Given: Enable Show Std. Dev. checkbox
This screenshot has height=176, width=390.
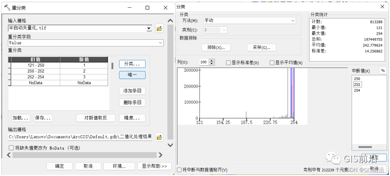Looking at the screenshot, I should [x=228, y=63].
